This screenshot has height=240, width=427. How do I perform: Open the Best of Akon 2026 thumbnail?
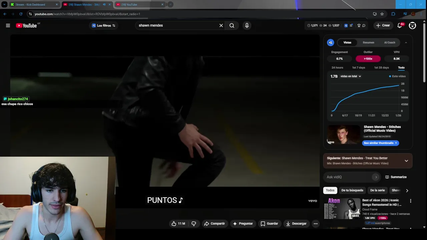pos(342,209)
